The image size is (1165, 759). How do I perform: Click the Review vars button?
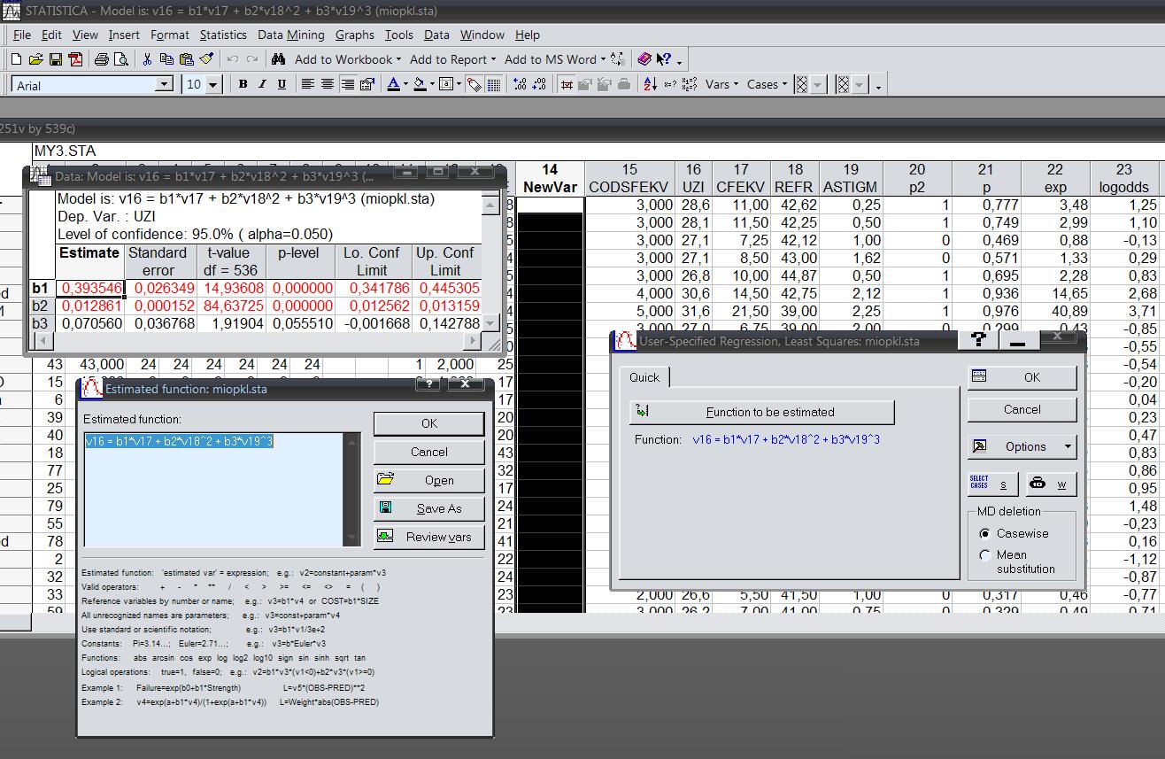pyautogui.click(x=428, y=537)
